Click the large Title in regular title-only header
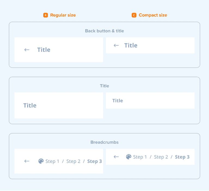Image resolution: width=209 pixels, height=191 pixels. [x=30, y=105]
